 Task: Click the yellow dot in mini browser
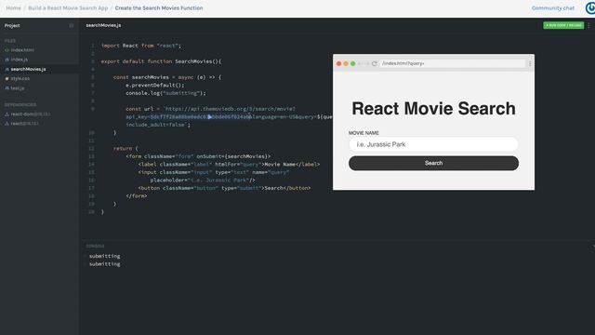[x=346, y=64]
